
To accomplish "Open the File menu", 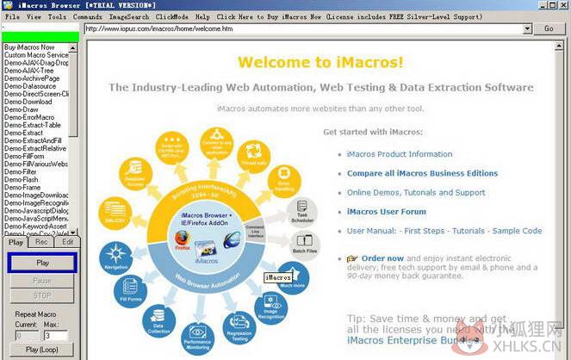I will pyautogui.click(x=12, y=16).
